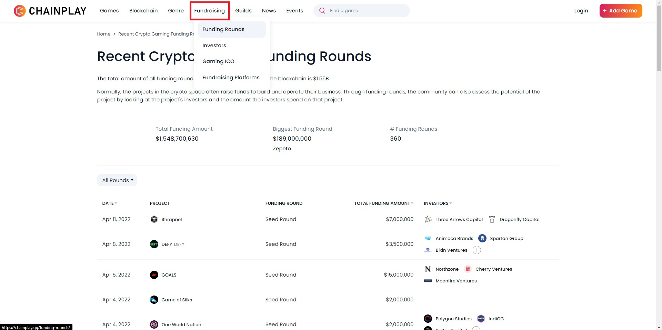The width and height of the screenshot is (662, 330).
Task: Select Funding Rounds from dropdown menu
Action: click(232, 29)
